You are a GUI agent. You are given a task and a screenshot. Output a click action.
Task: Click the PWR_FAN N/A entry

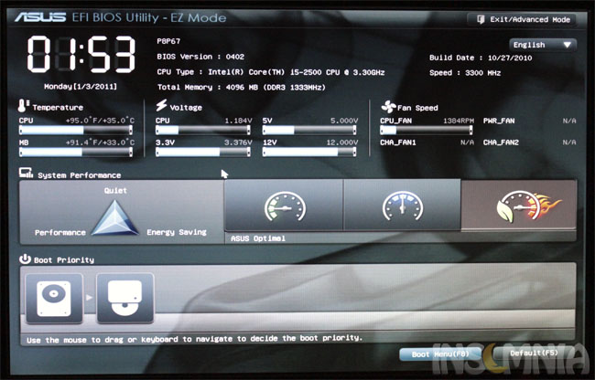click(x=530, y=121)
